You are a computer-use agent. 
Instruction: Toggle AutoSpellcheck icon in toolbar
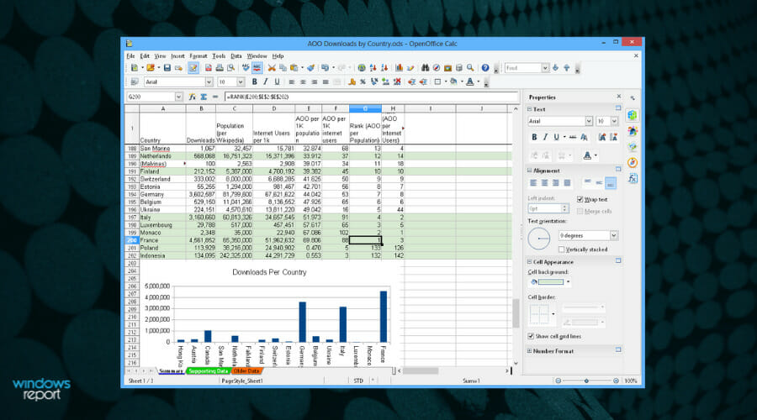tap(257, 68)
